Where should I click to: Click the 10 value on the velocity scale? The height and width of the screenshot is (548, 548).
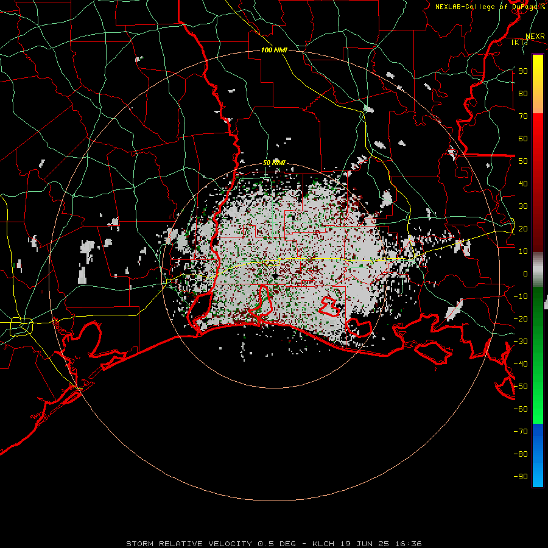(x=523, y=251)
